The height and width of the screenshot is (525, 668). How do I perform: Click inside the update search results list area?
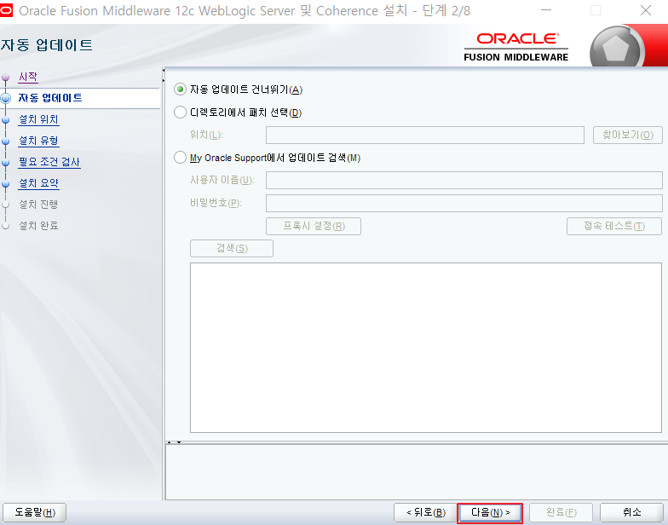(426, 348)
